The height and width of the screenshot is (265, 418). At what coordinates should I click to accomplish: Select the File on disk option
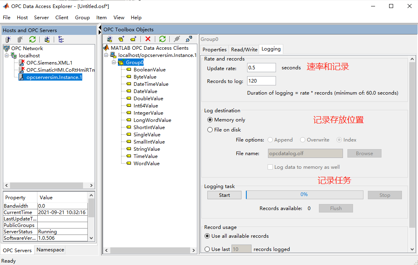click(x=210, y=129)
